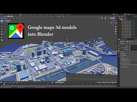The image size is (137, 102).
Task: Select the Cursor tool
Action: click(x=2, y=24)
